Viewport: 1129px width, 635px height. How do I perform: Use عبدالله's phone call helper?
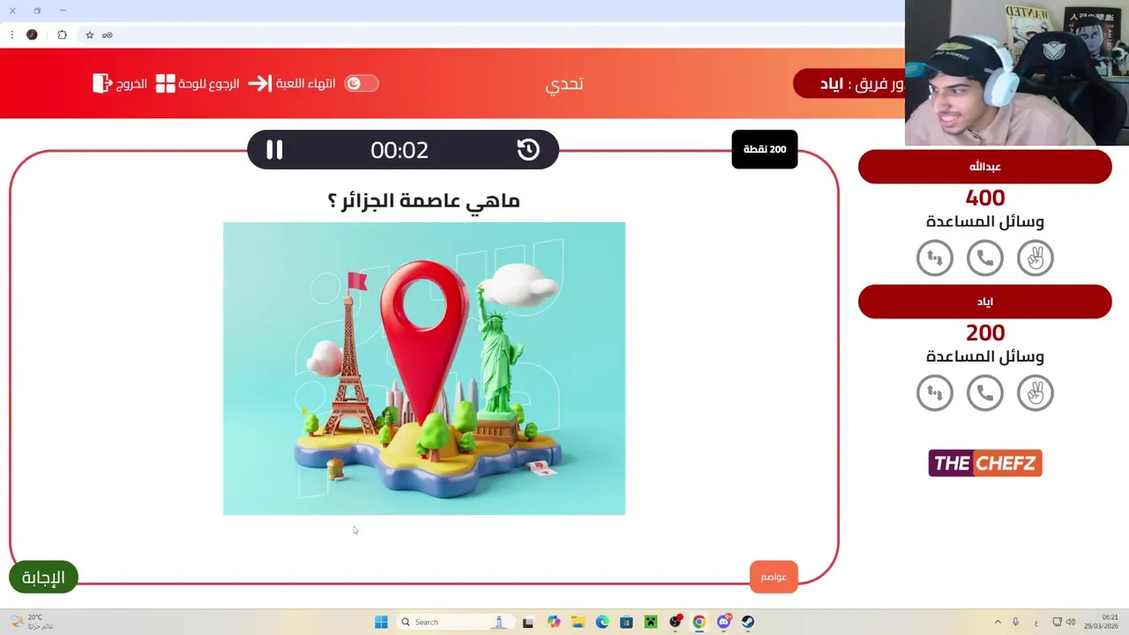[985, 258]
